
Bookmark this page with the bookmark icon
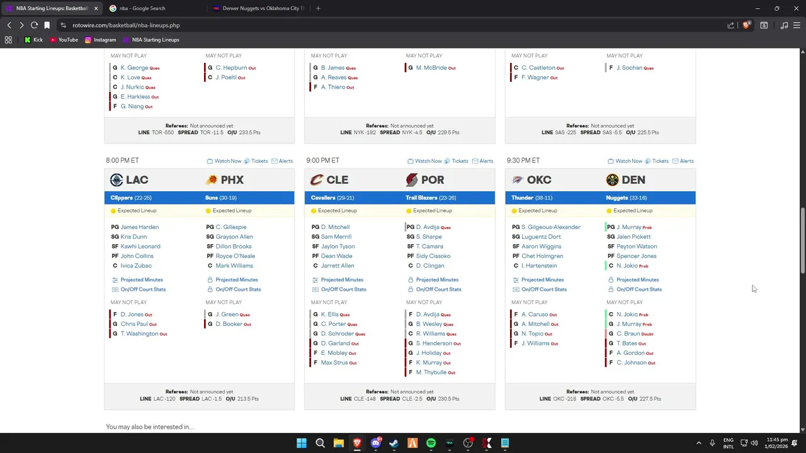47,25
